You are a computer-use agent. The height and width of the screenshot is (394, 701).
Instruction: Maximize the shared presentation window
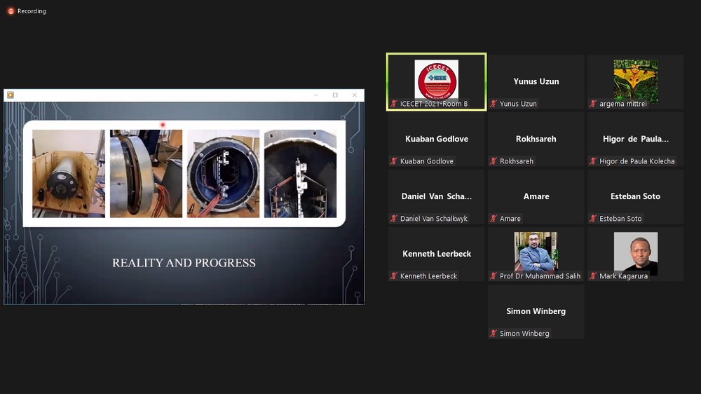pyautogui.click(x=335, y=95)
